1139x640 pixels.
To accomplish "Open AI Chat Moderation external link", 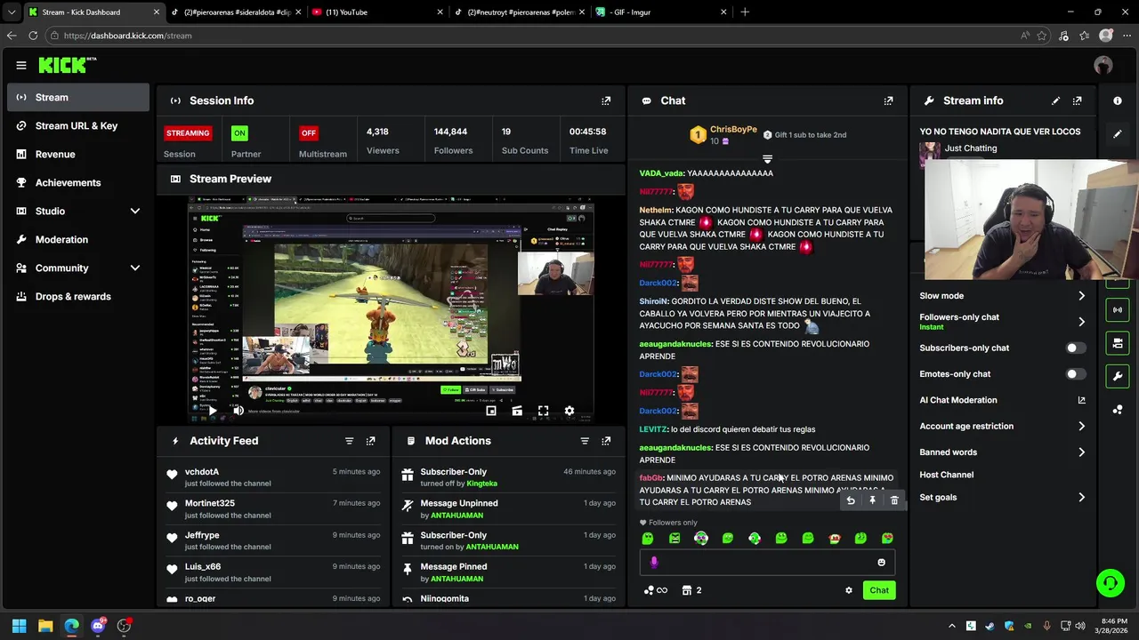I will [1081, 400].
